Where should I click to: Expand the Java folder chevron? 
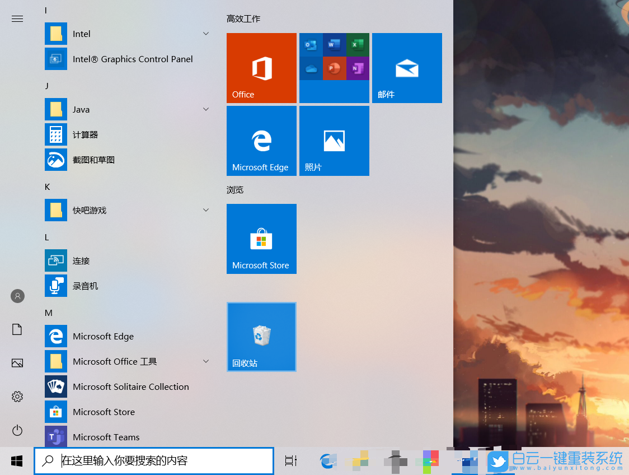[206, 109]
